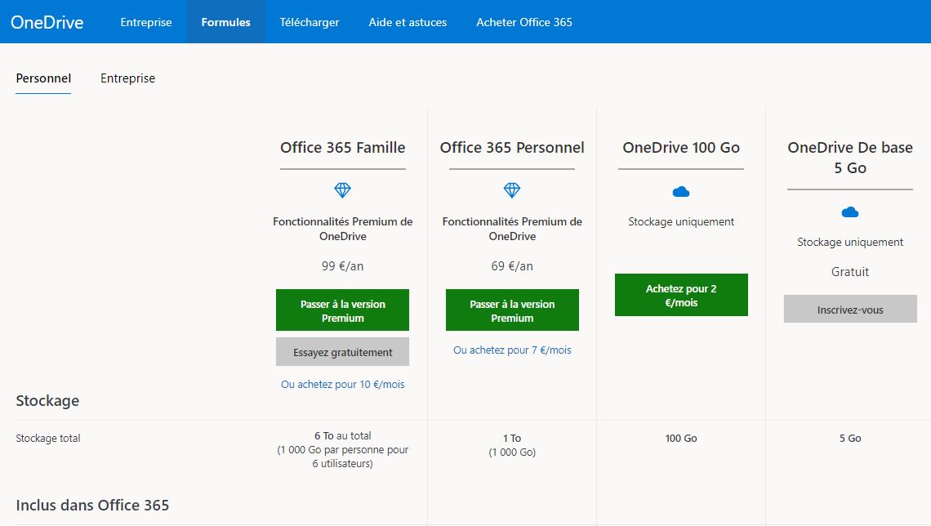Click Stockage uniquement under OneDrive De base
The height and width of the screenshot is (526, 931).
click(x=850, y=243)
